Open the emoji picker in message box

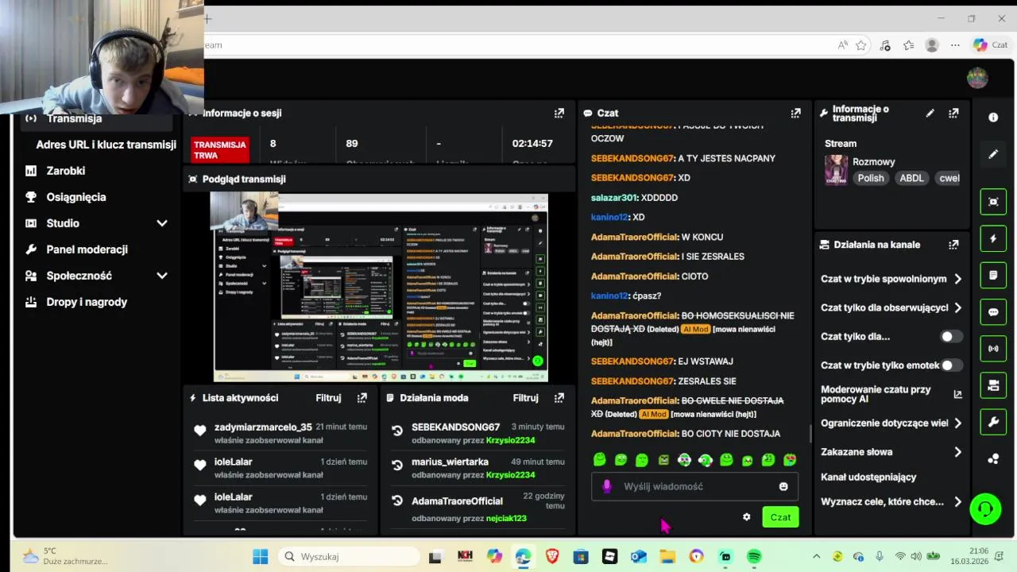click(x=783, y=486)
